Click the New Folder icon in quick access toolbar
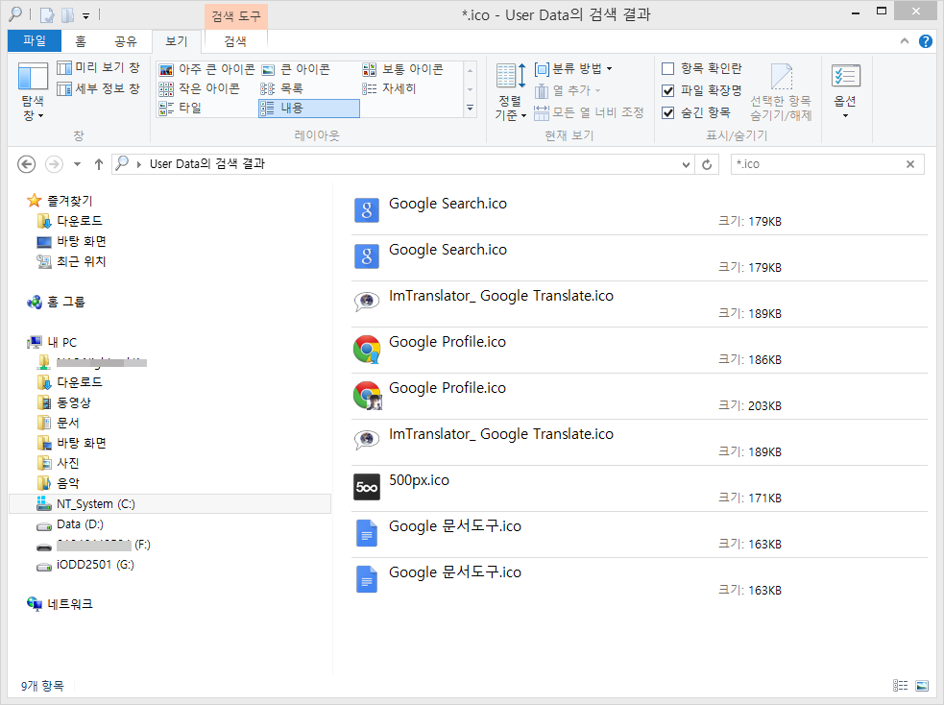The width and height of the screenshot is (944, 705). pos(67,14)
